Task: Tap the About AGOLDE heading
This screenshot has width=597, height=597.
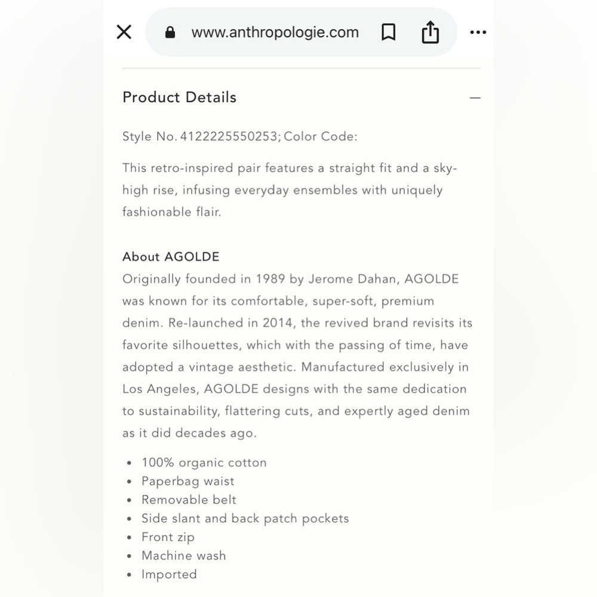Action: tap(171, 257)
